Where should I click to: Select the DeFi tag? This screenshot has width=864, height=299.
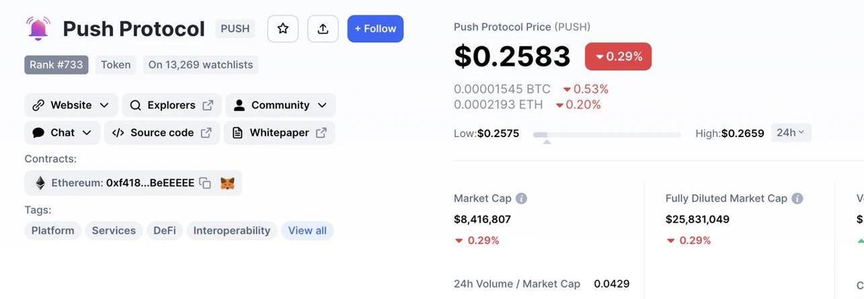click(165, 231)
